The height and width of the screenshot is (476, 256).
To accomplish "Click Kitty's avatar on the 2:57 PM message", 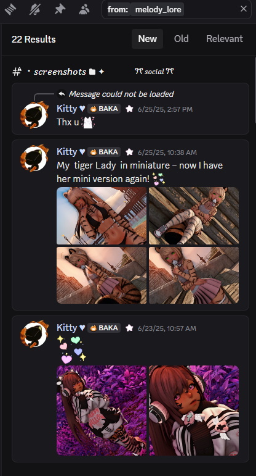I will [x=34, y=115].
